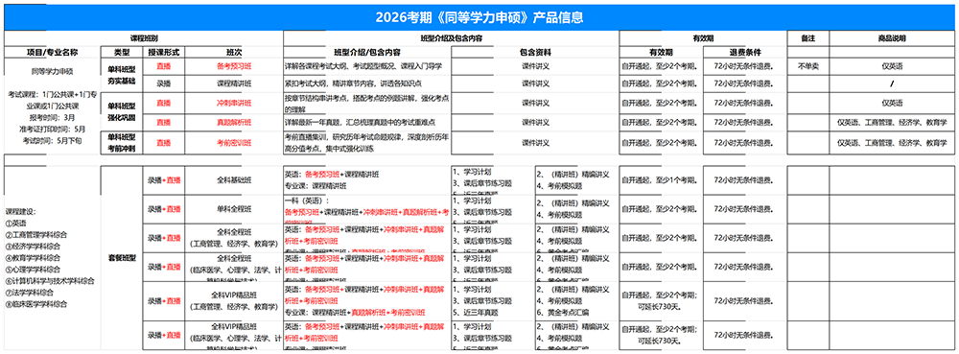Click "⑥计算机科学与技术学科综合" in course list

click(x=50, y=281)
